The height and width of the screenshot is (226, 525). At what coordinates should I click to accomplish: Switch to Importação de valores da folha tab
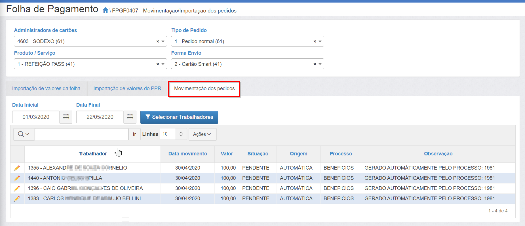(x=46, y=88)
